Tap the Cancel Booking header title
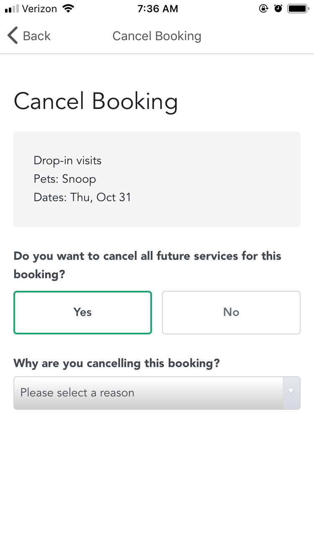This screenshot has height=559, width=314. 157,36
